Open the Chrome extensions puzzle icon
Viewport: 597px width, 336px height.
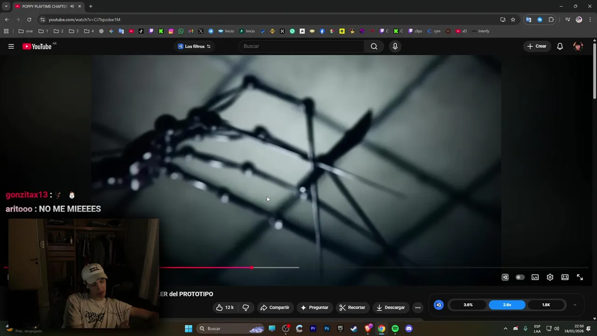(x=551, y=20)
